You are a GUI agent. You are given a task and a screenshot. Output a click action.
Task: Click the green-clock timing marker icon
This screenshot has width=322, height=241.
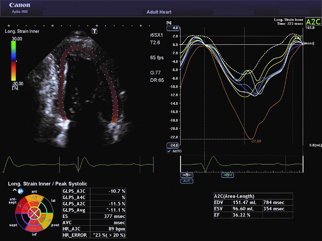pyautogui.click(x=227, y=175)
